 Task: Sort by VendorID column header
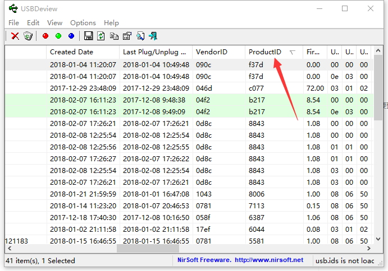tap(212, 52)
